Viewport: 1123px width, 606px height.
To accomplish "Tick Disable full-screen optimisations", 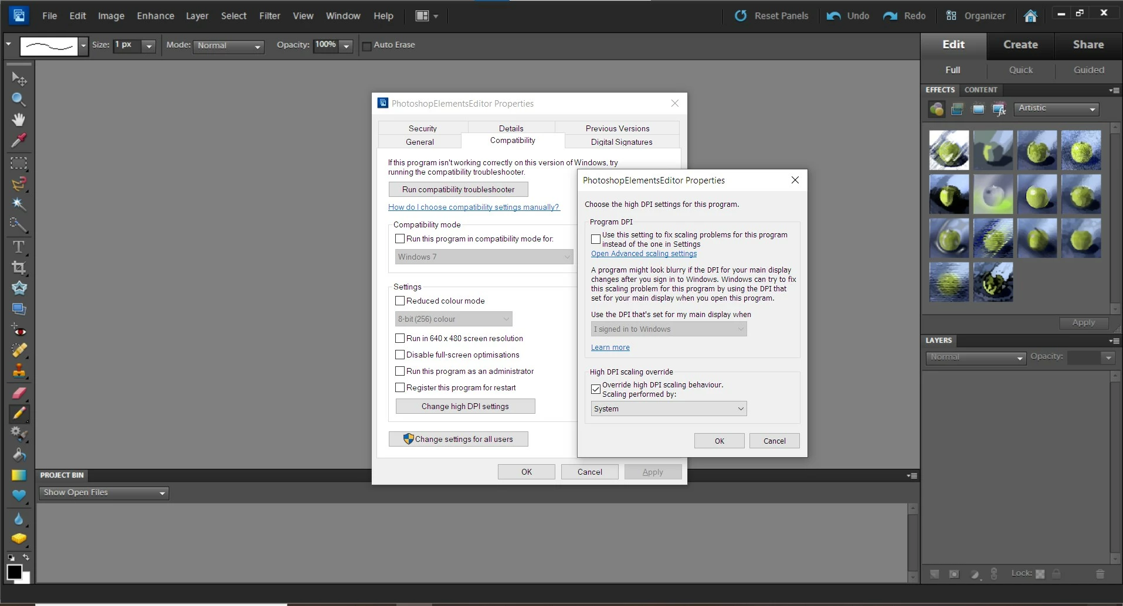I will [400, 355].
